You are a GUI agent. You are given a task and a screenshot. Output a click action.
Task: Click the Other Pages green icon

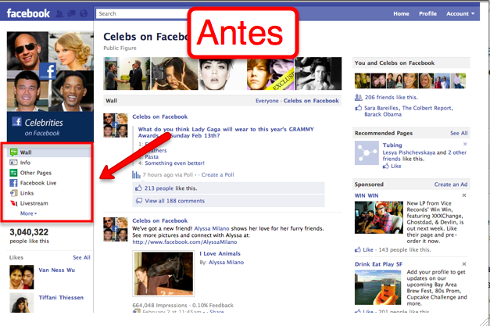pos(13,173)
